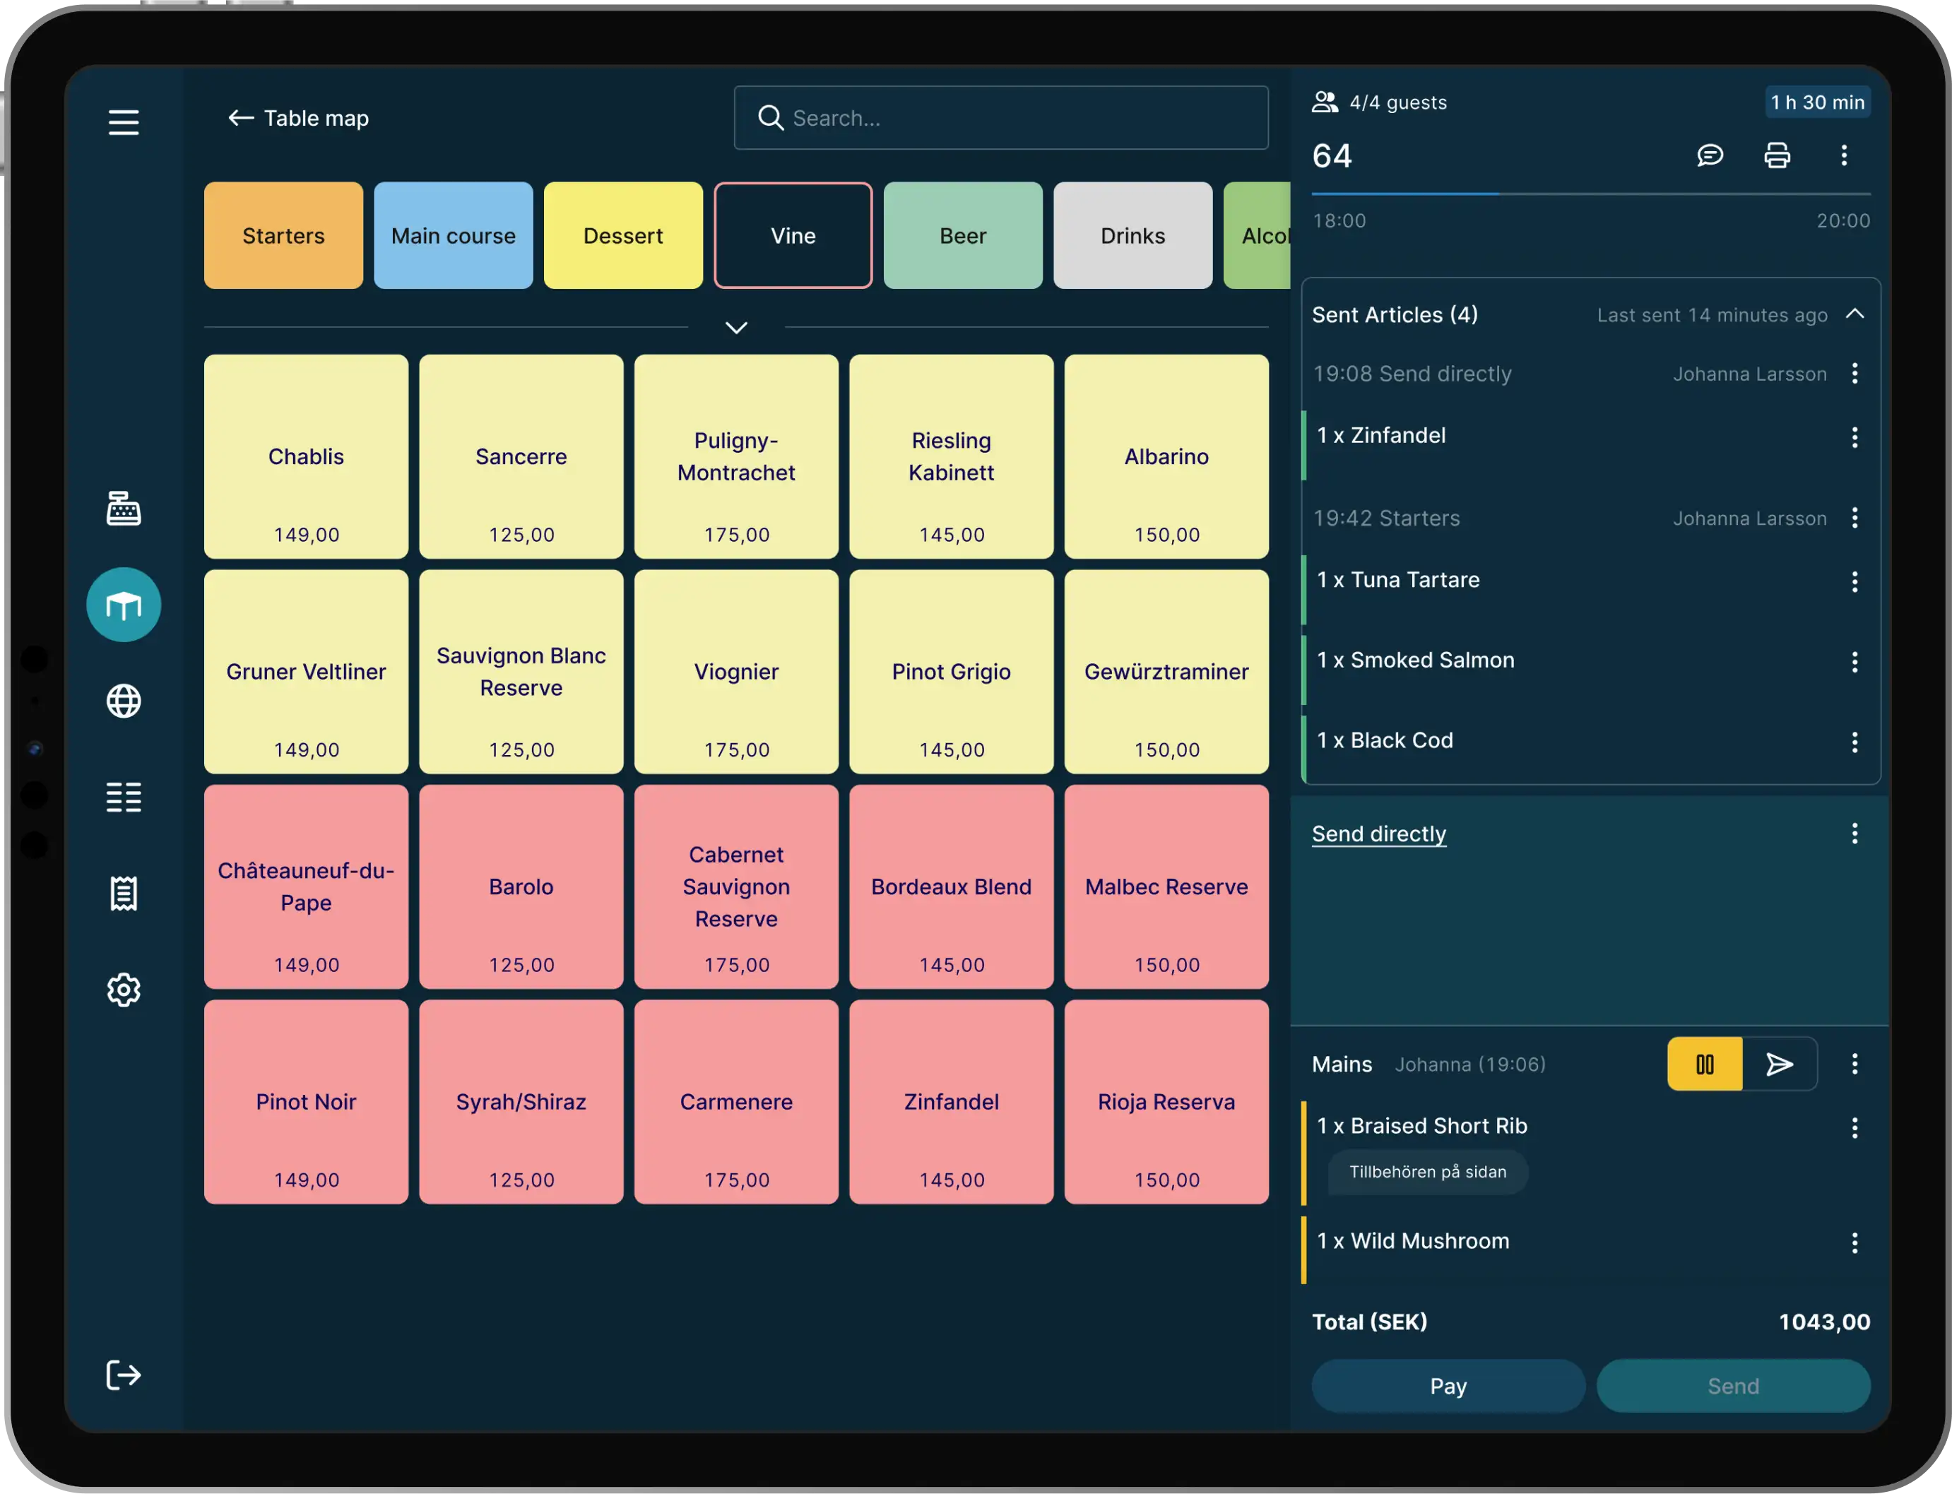Open the hamburger menu
This screenshot has height=1494, width=1952.
(124, 121)
